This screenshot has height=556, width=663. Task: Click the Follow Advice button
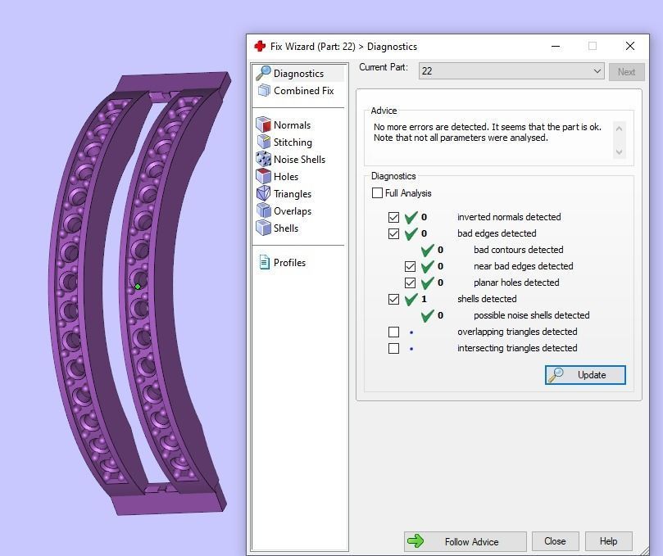click(x=465, y=541)
